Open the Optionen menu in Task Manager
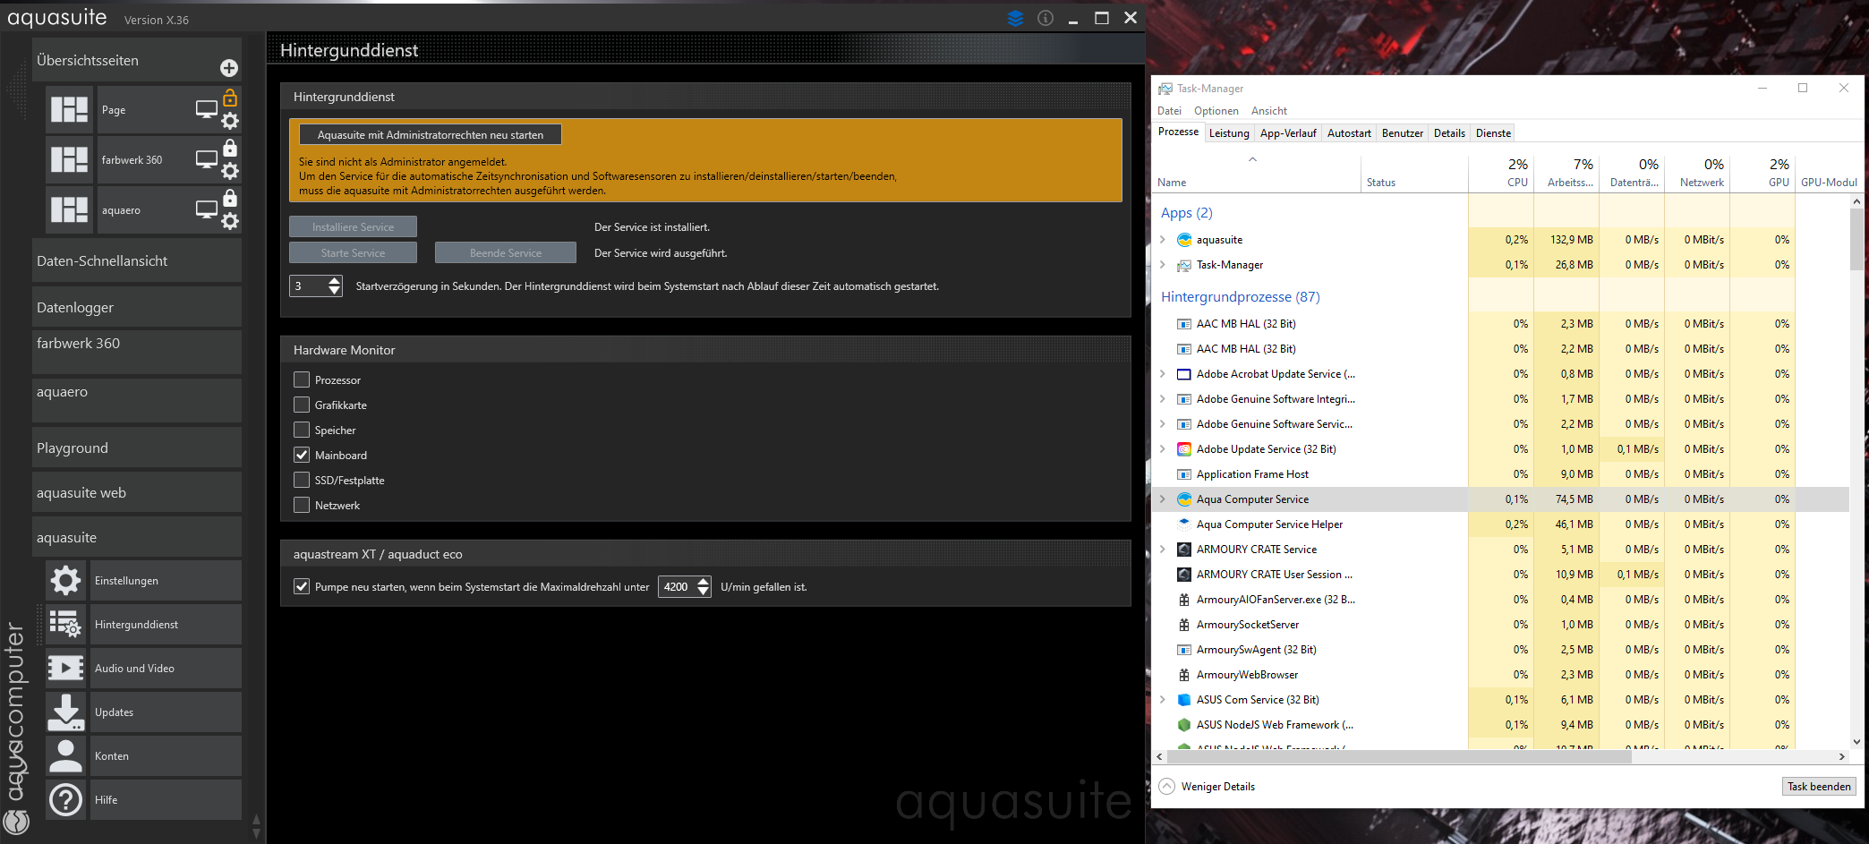Viewport: 1869px width, 844px height. coord(1216,111)
